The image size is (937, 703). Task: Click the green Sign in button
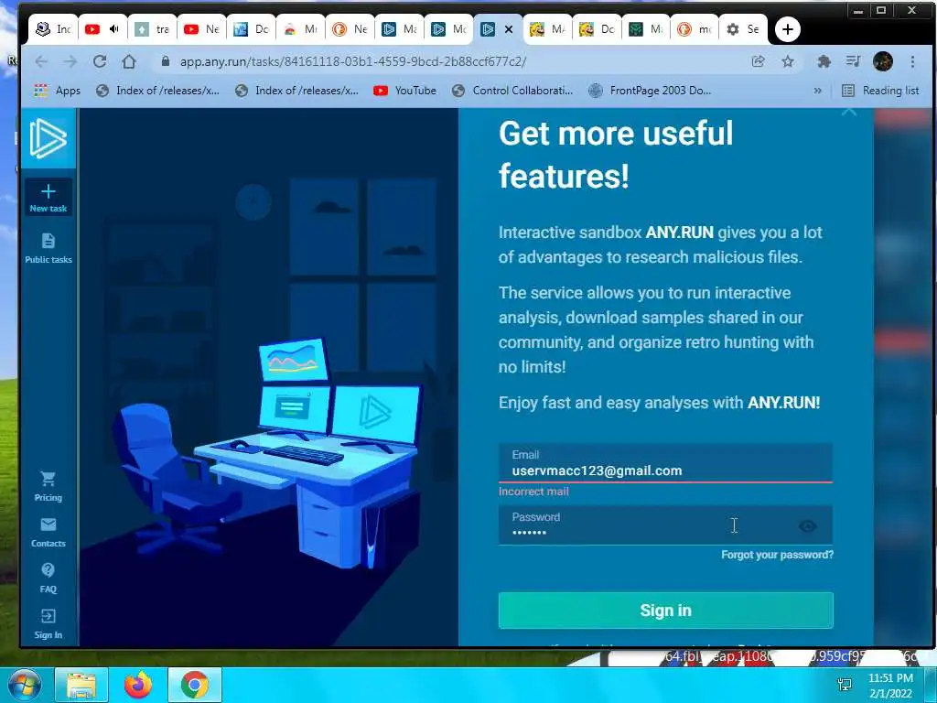(666, 611)
